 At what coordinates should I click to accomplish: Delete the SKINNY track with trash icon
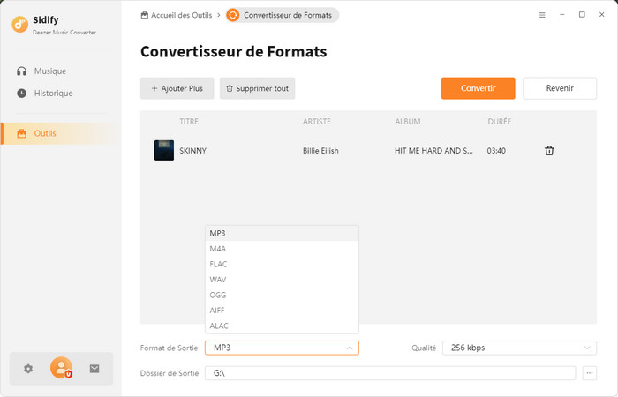click(549, 151)
